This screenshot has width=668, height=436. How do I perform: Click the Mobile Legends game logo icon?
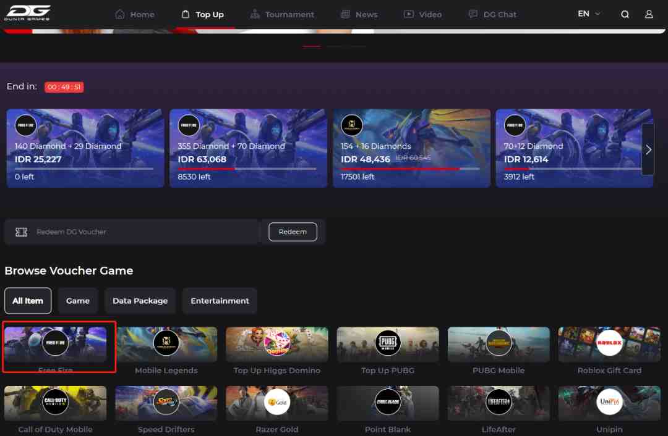[166, 342]
